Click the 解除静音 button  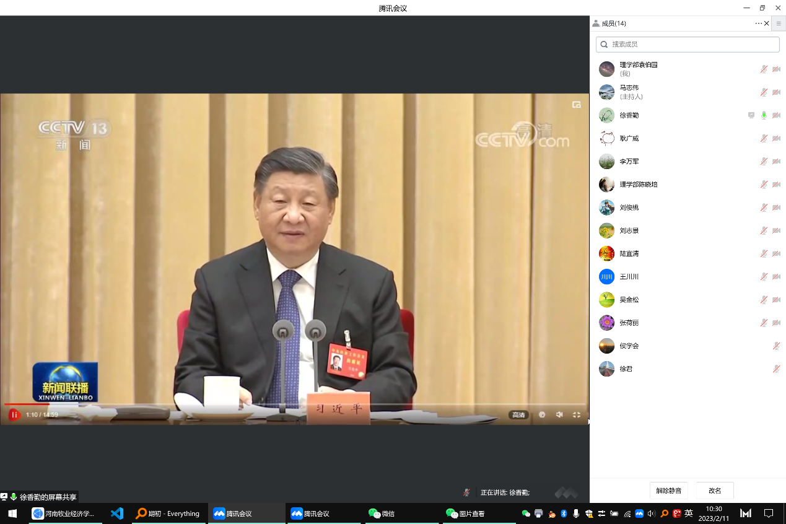pos(668,491)
